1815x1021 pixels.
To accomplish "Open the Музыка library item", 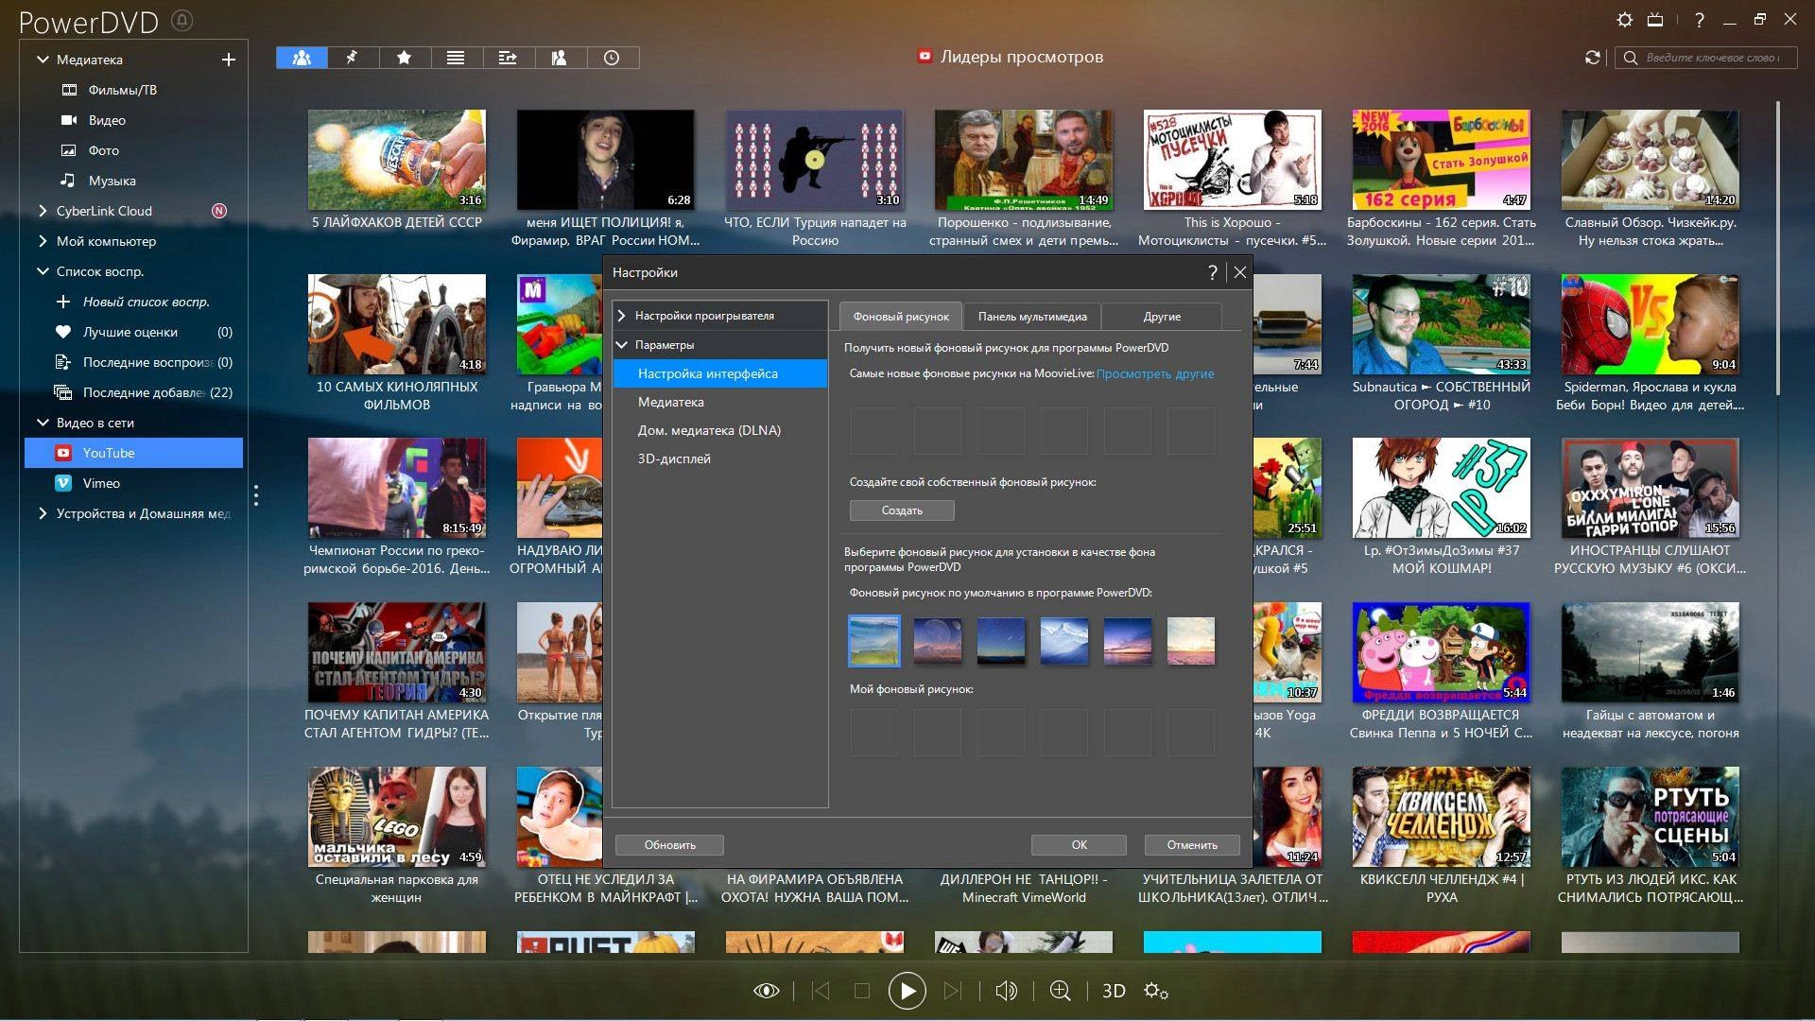I will (x=112, y=181).
